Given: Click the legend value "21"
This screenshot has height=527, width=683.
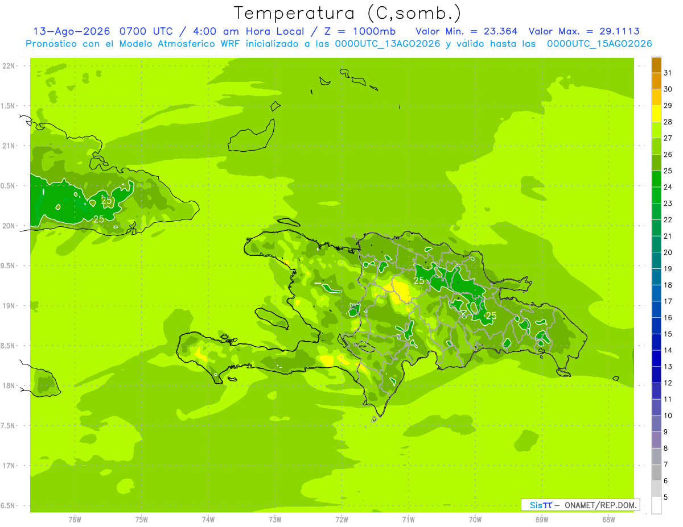Looking at the screenshot, I should pos(668,236).
